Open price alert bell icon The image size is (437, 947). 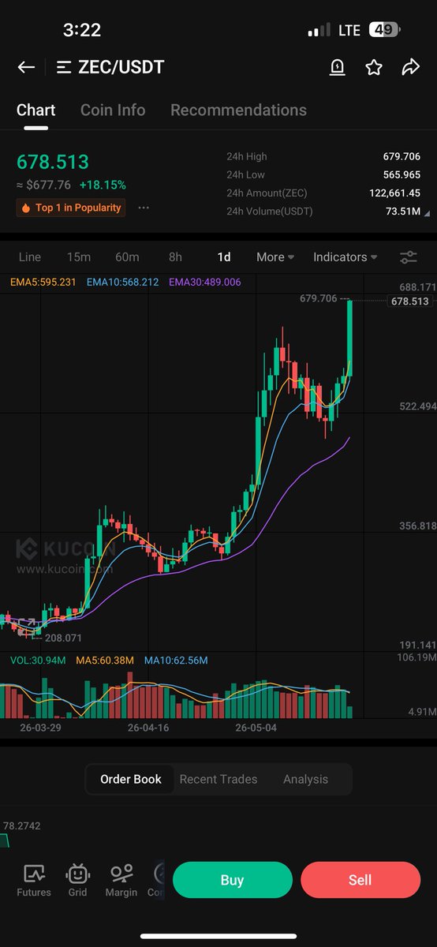[337, 68]
